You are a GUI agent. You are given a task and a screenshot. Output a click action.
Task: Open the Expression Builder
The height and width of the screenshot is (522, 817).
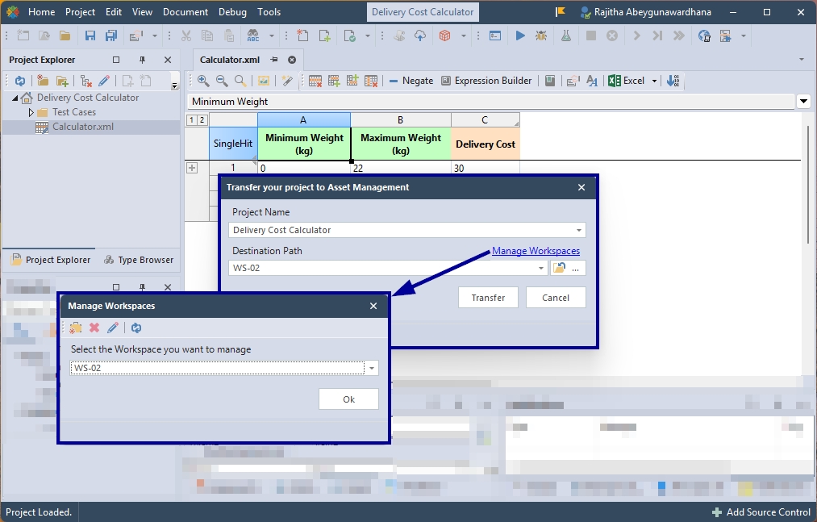pyautogui.click(x=486, y=81)
